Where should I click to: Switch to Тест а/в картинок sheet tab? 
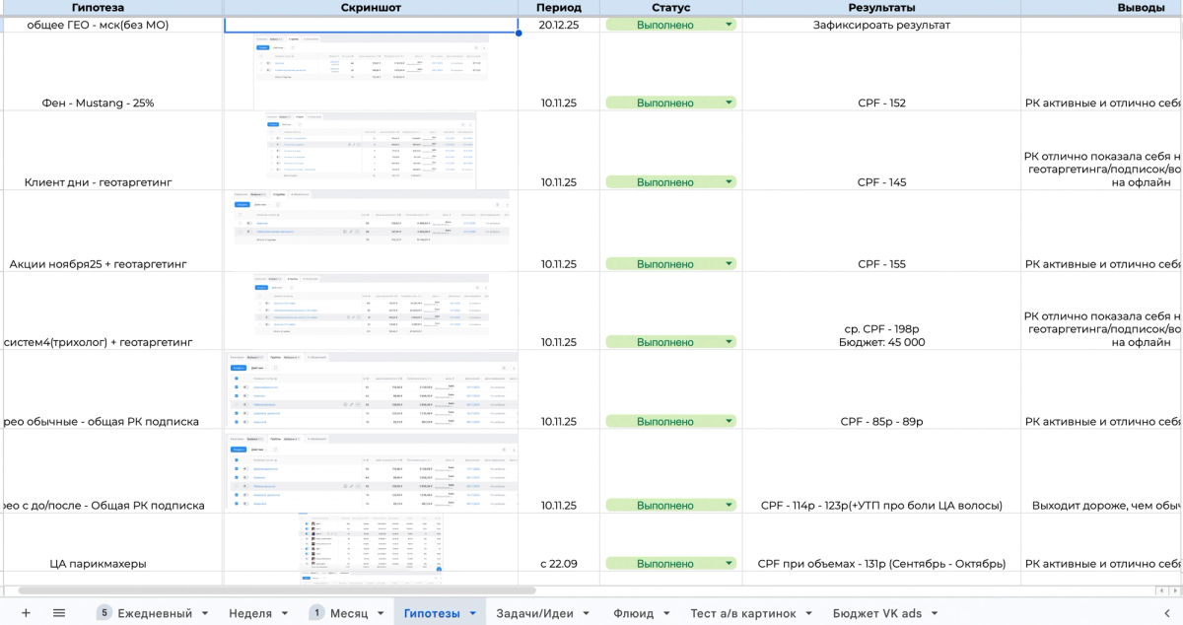point(743,613)
